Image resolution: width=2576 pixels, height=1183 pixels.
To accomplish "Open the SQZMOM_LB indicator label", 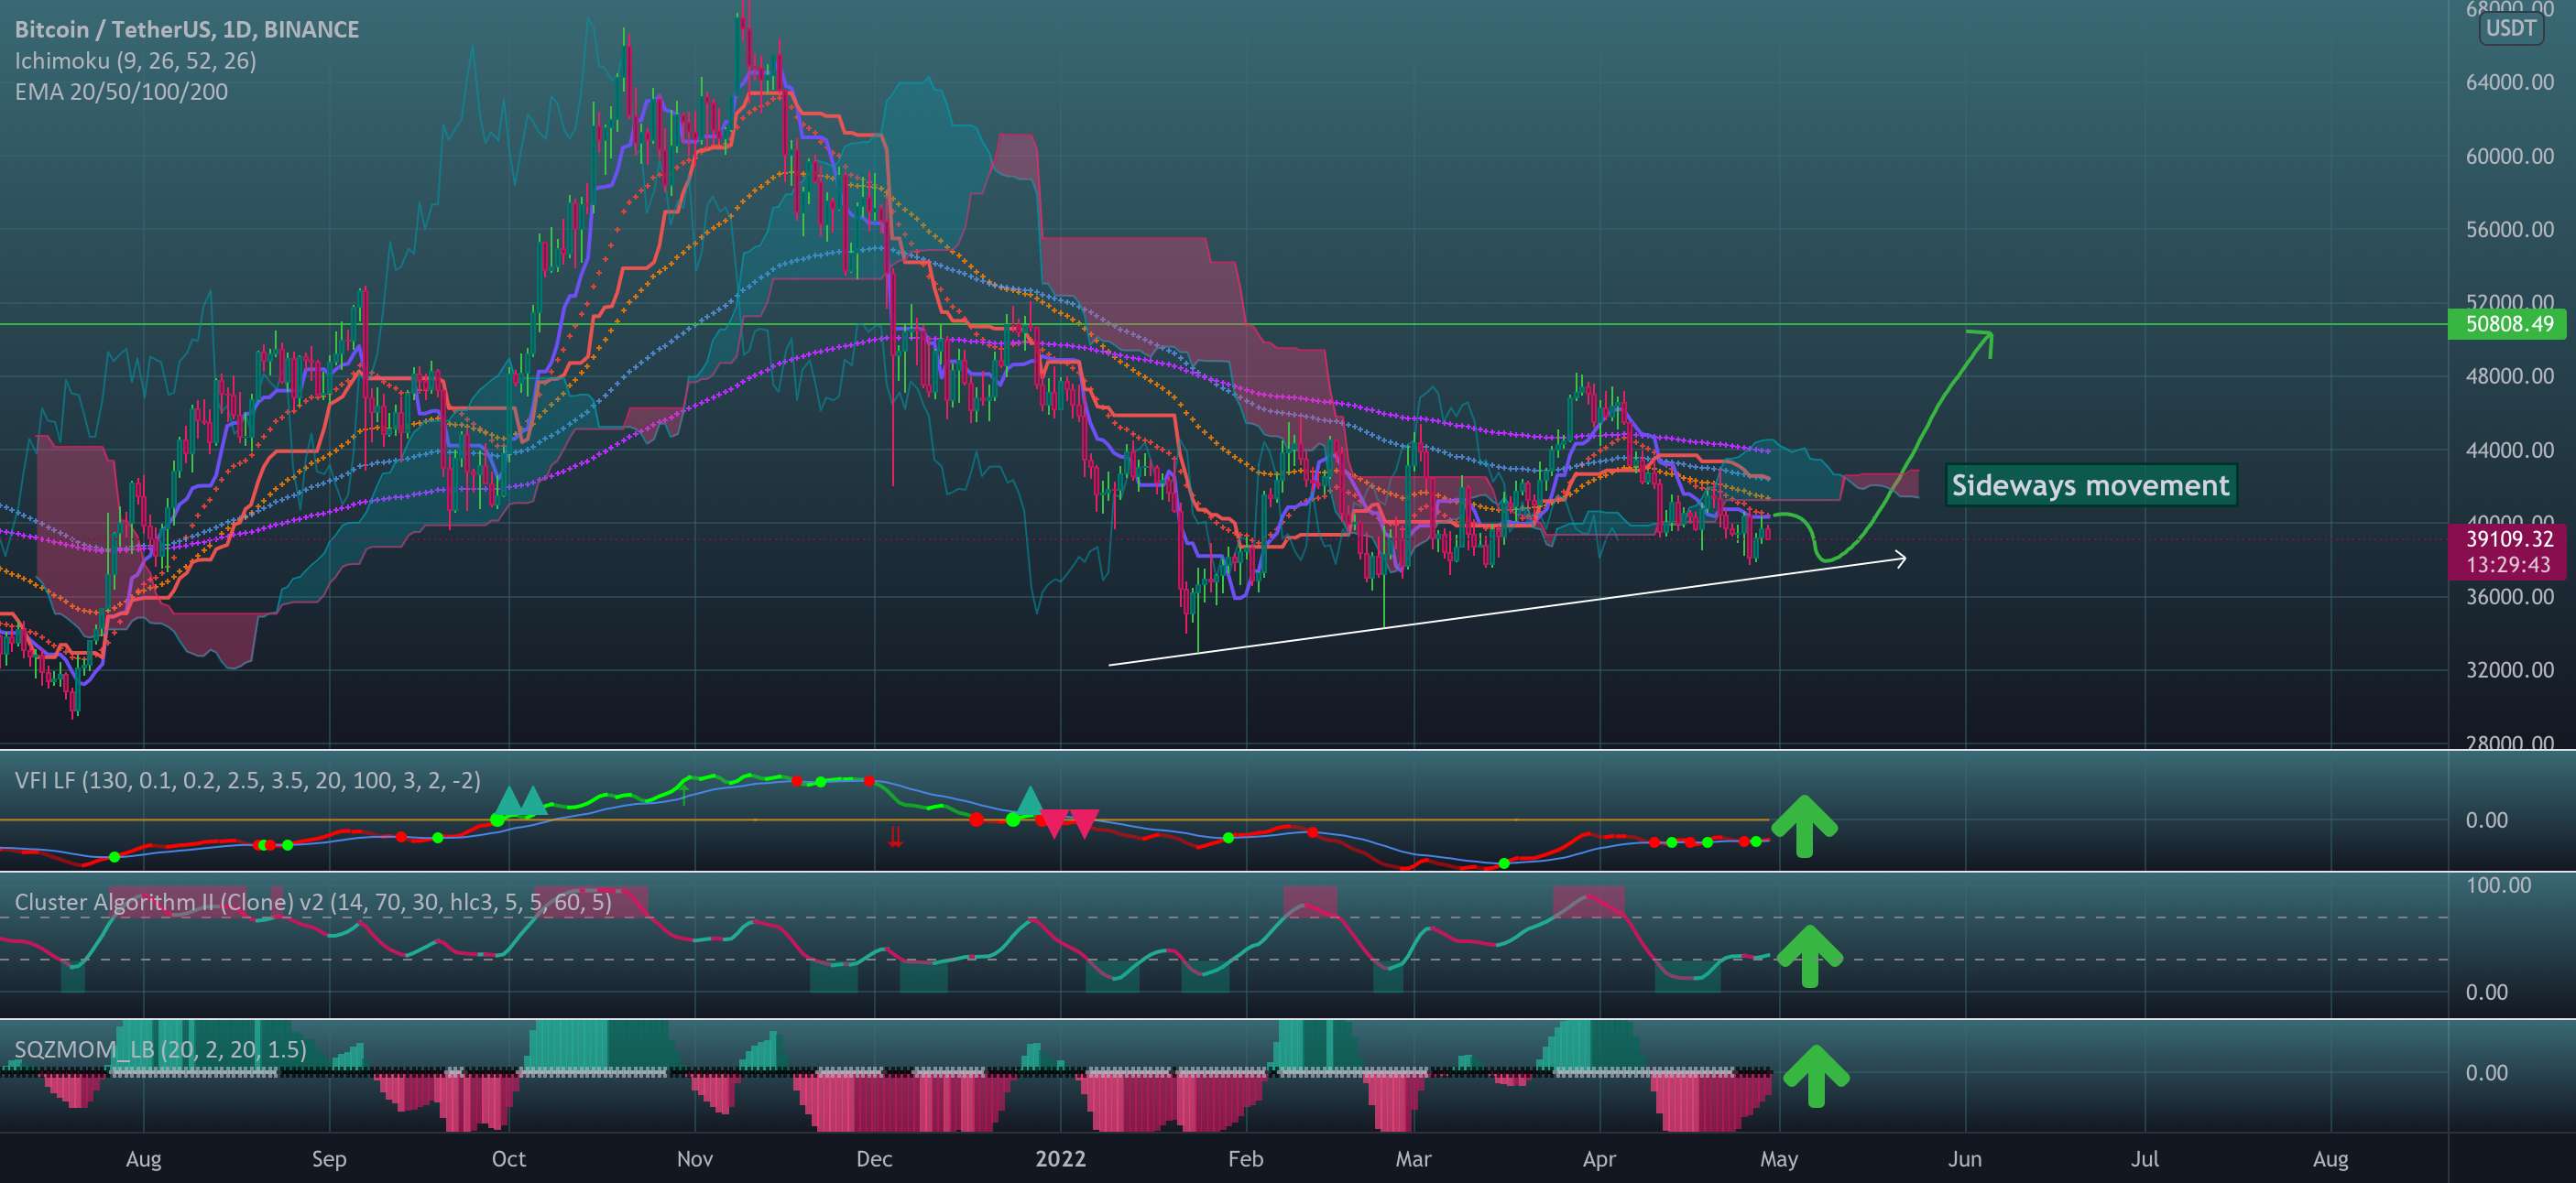I will coord(160,1049).
